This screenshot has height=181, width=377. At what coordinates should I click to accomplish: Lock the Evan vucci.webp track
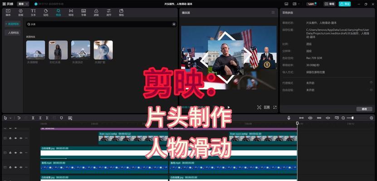(x=10, y=138)
